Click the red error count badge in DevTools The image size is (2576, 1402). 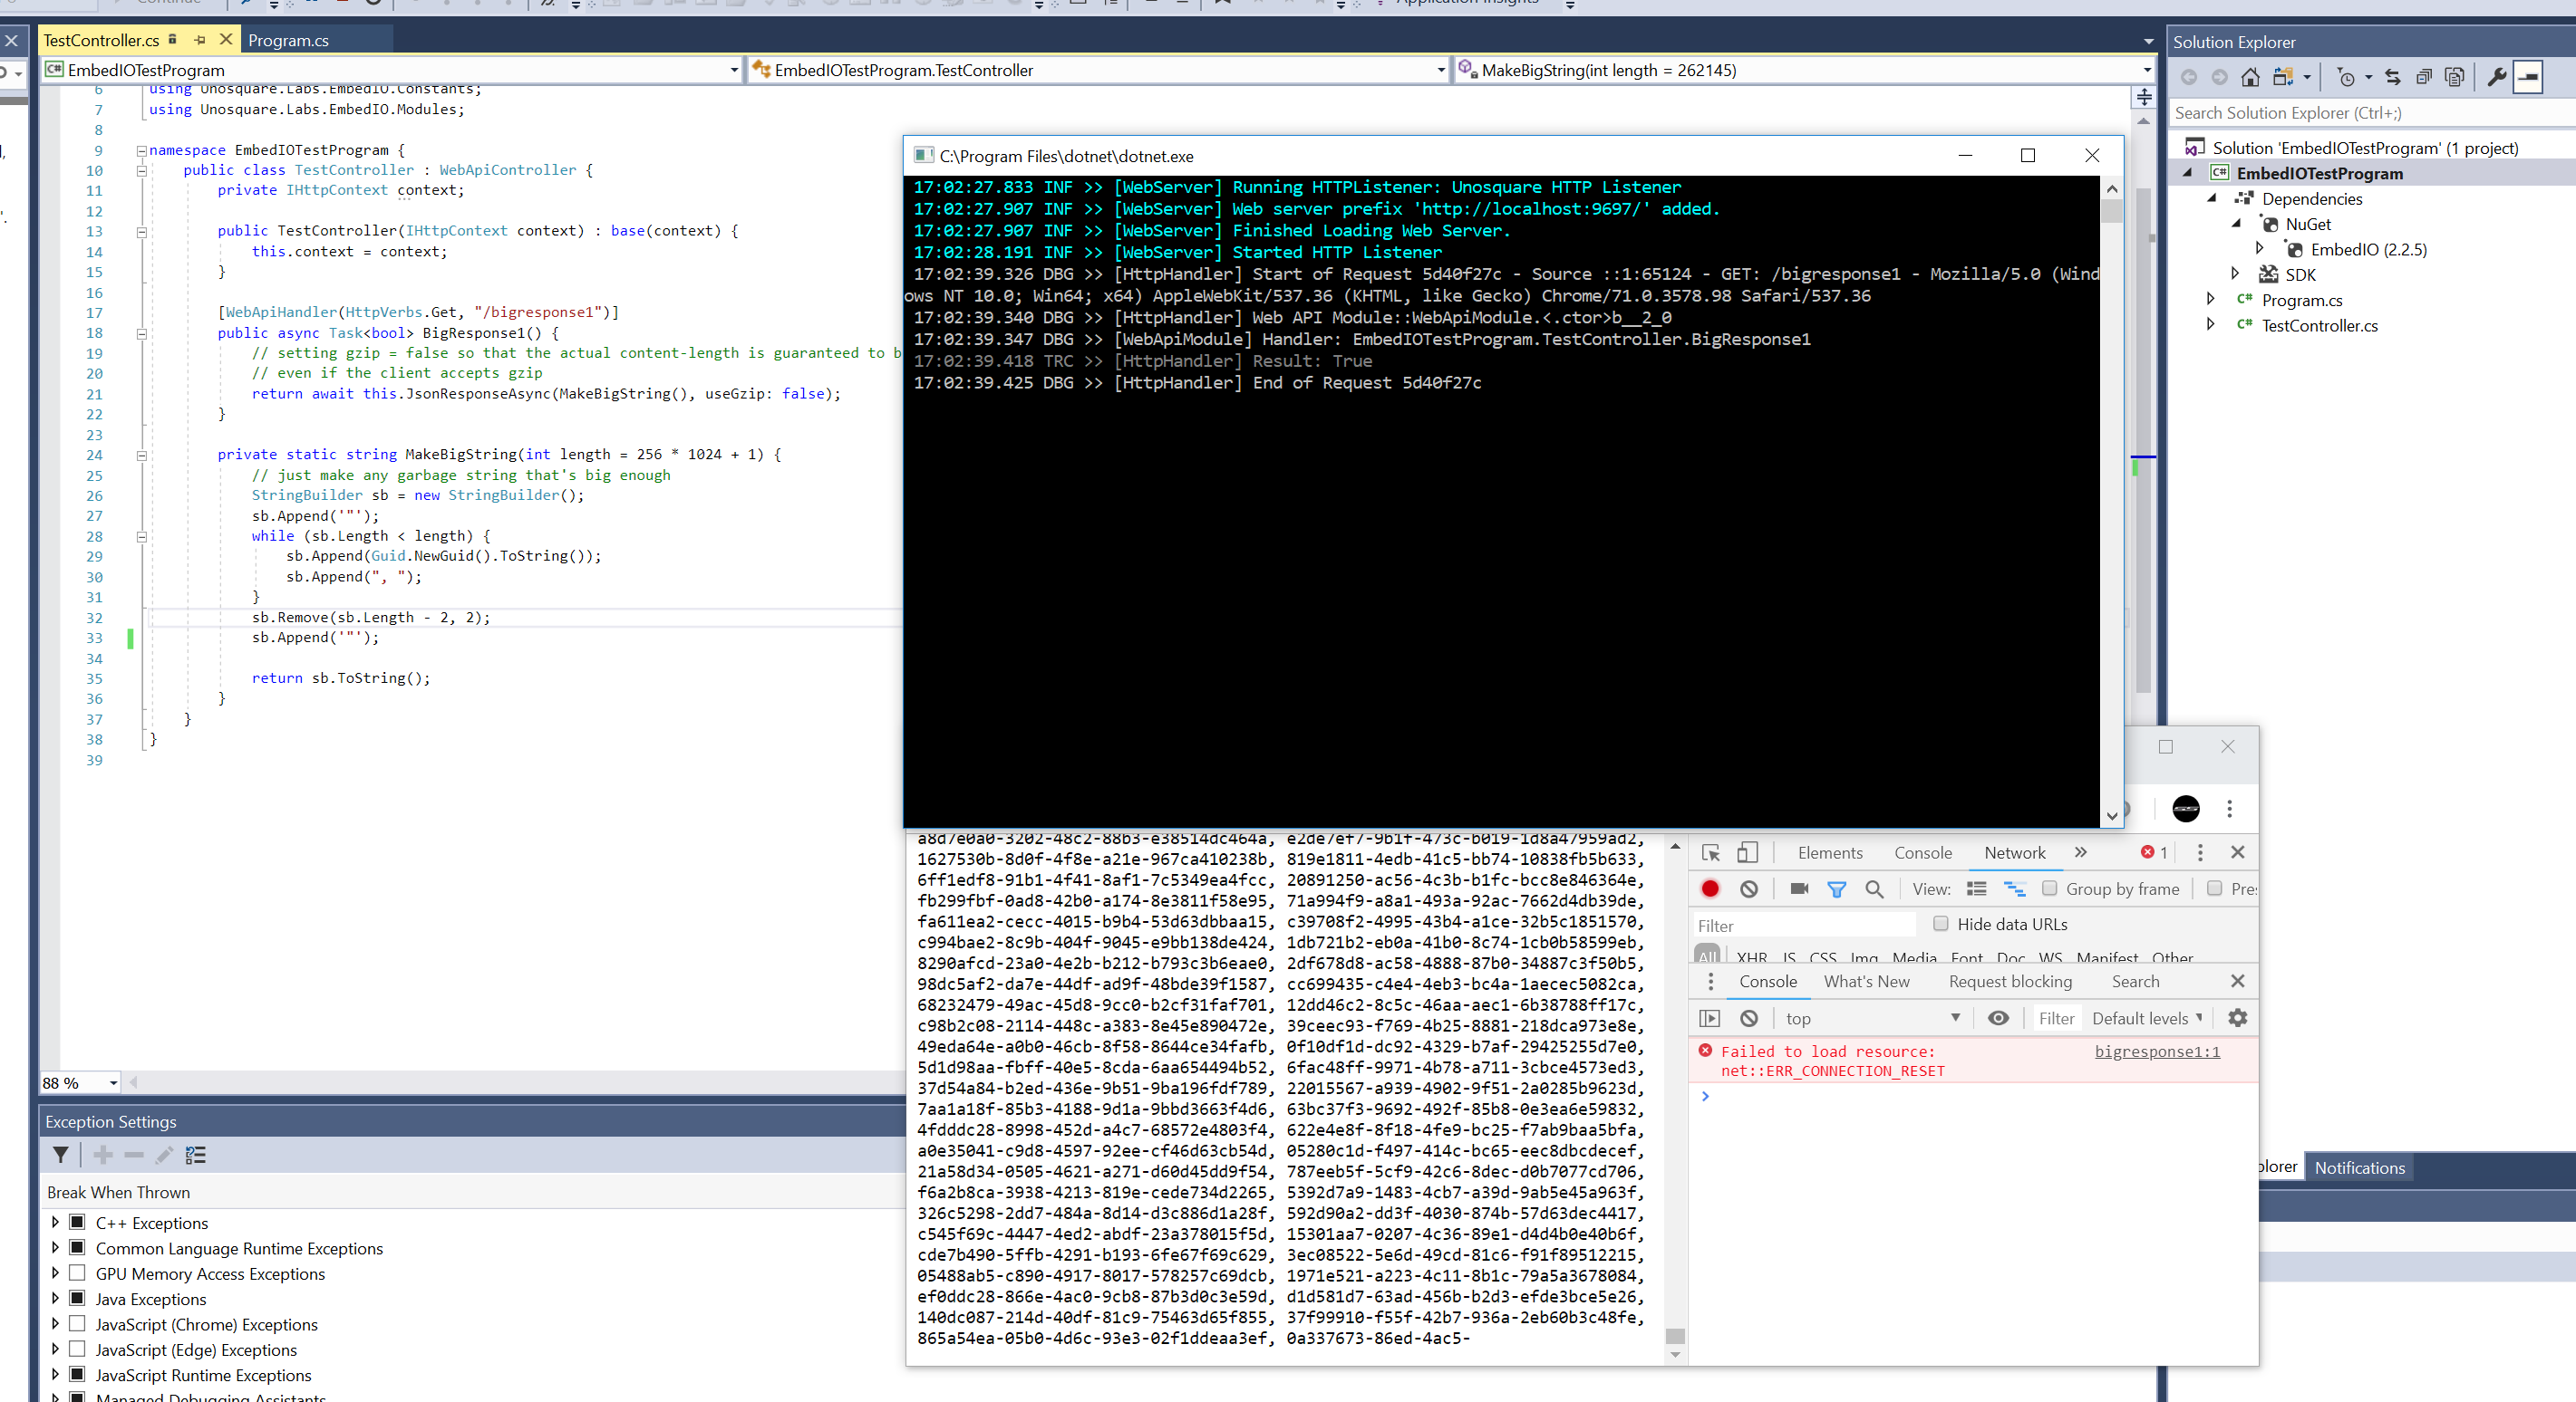(2154, 852)
